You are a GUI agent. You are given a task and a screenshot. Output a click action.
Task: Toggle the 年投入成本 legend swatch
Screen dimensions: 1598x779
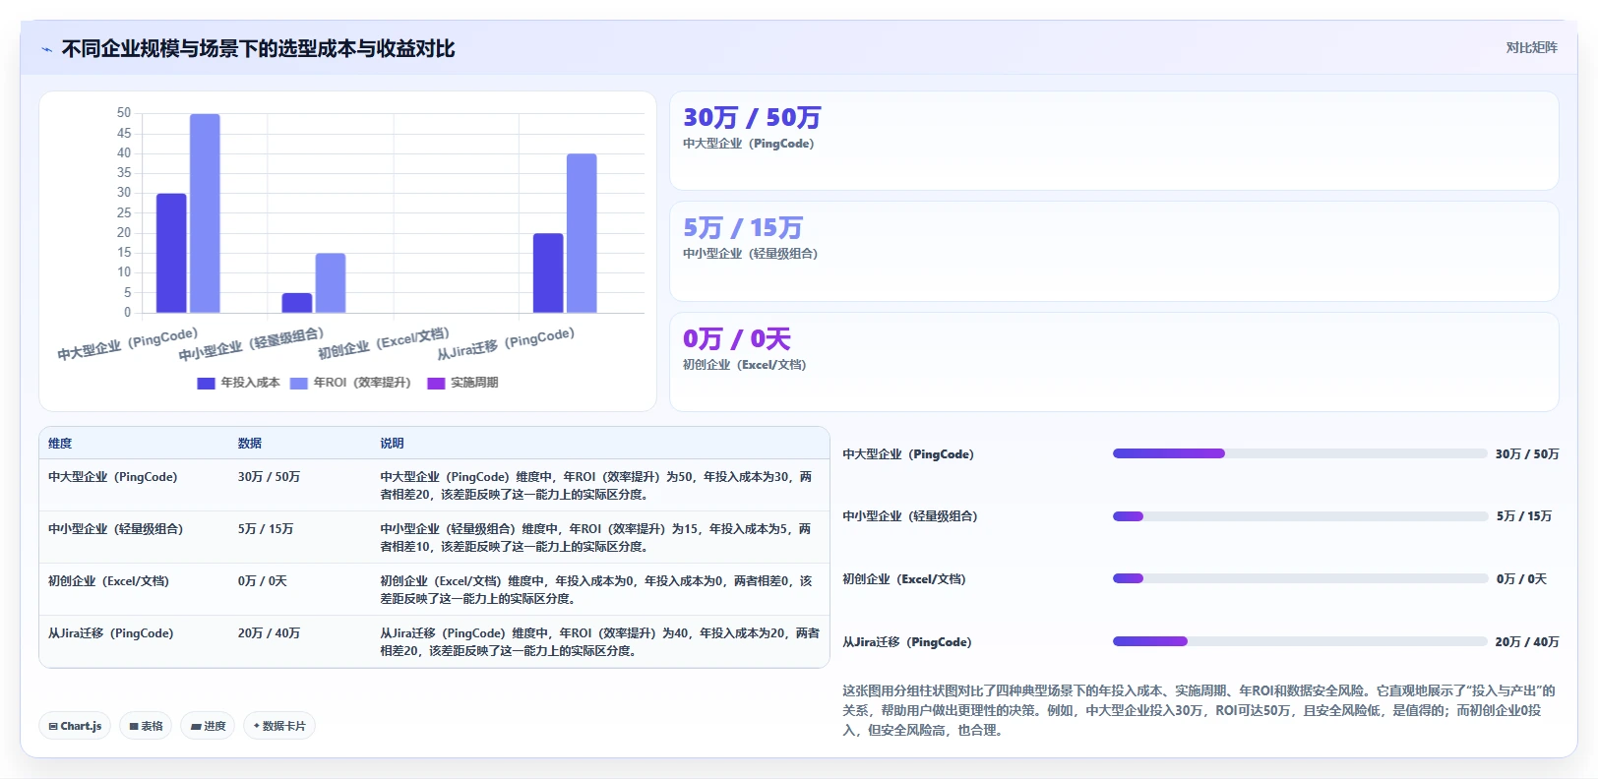pos(206,383)
